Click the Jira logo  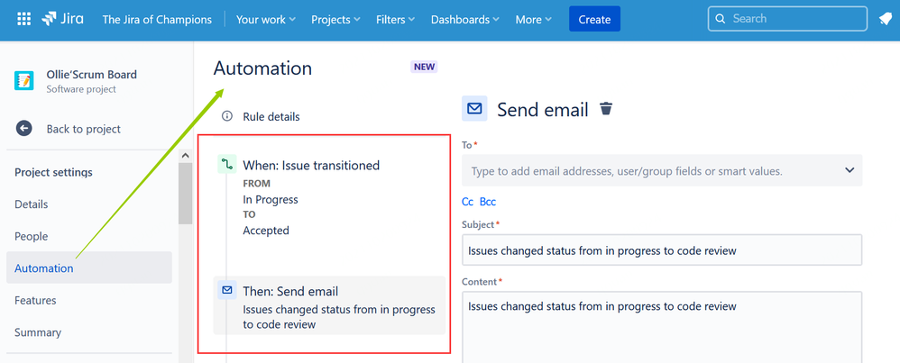pyautogui.click(x=62, y=19)
